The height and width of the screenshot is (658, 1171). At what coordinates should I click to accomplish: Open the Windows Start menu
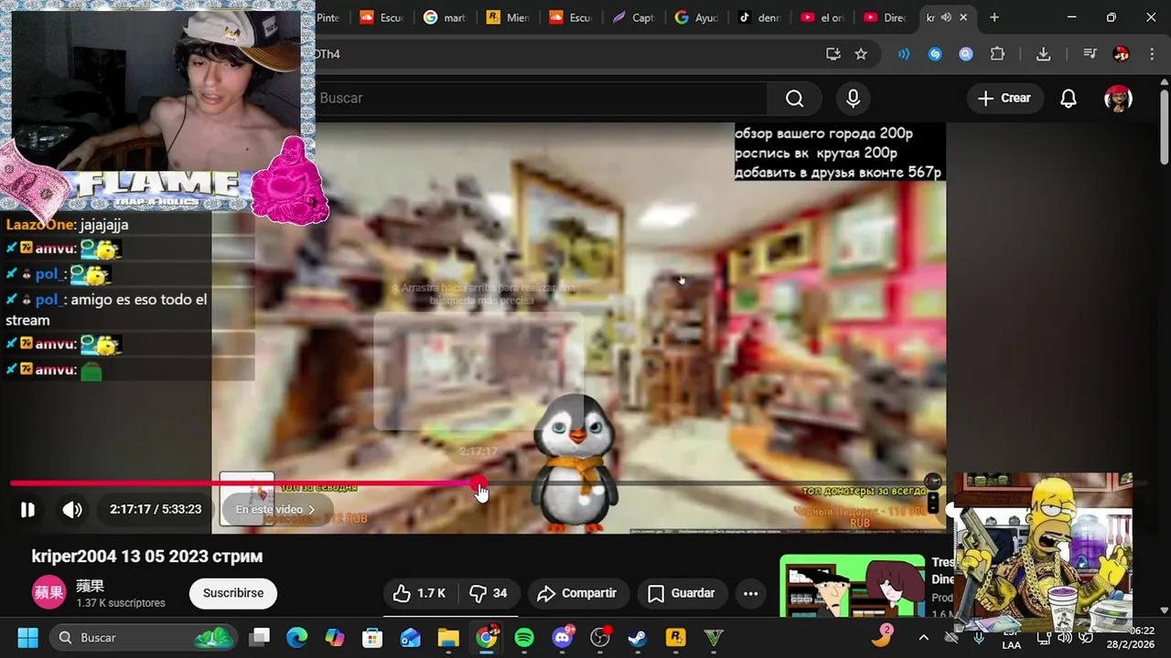click(27, 638)
